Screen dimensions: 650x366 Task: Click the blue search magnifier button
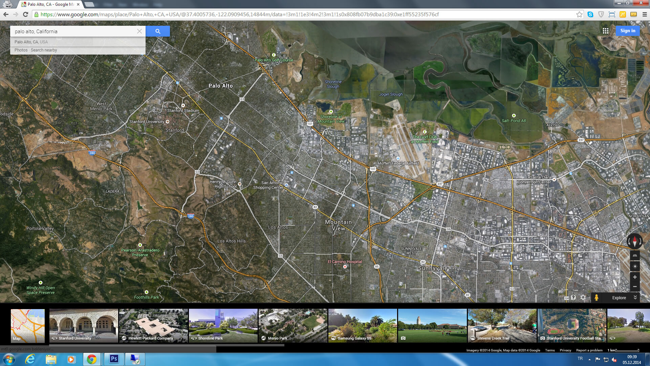(x=158, y=31)
